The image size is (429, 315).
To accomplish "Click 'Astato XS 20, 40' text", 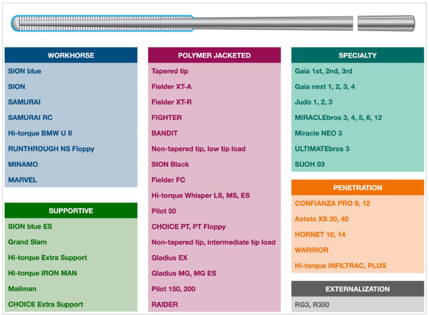I will (x=322, y=219).
